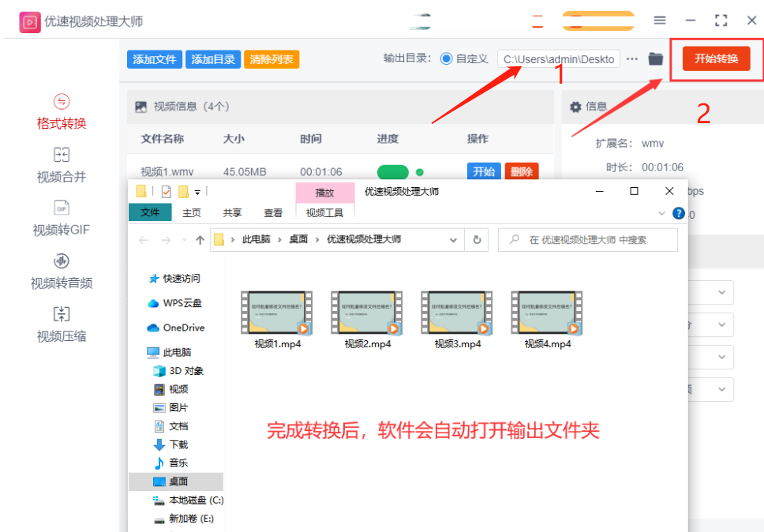Screen dimensions: 764x532
Task: Click the 添加文件 button
Action: pyautogui.click(x=155, y=59)
